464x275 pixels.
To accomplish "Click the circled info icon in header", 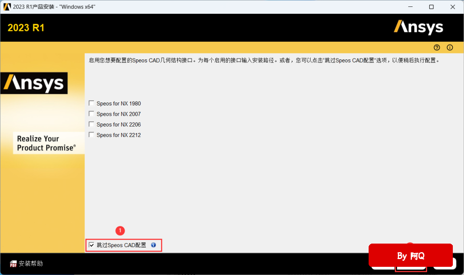I will (450, 47).
